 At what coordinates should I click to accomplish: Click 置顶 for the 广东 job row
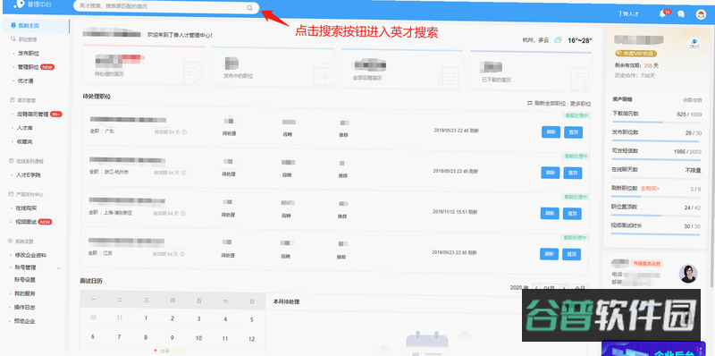[573, 132]
